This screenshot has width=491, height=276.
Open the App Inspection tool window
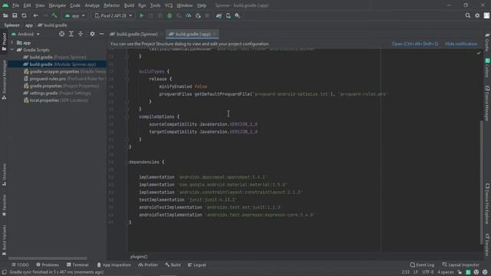tap(114, 264)
